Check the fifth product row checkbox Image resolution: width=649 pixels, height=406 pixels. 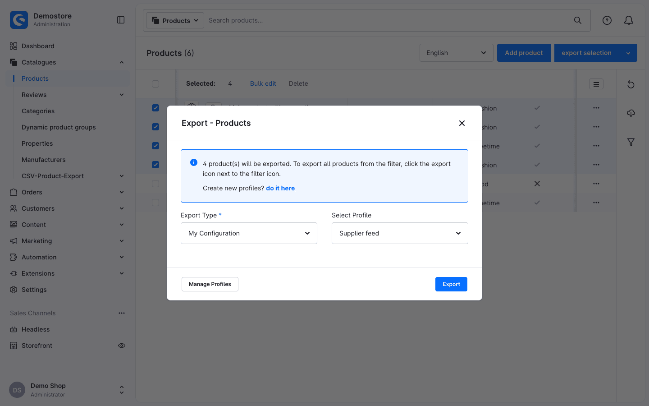point(155,184)
